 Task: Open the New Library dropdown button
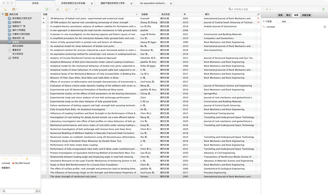point(15,9)
